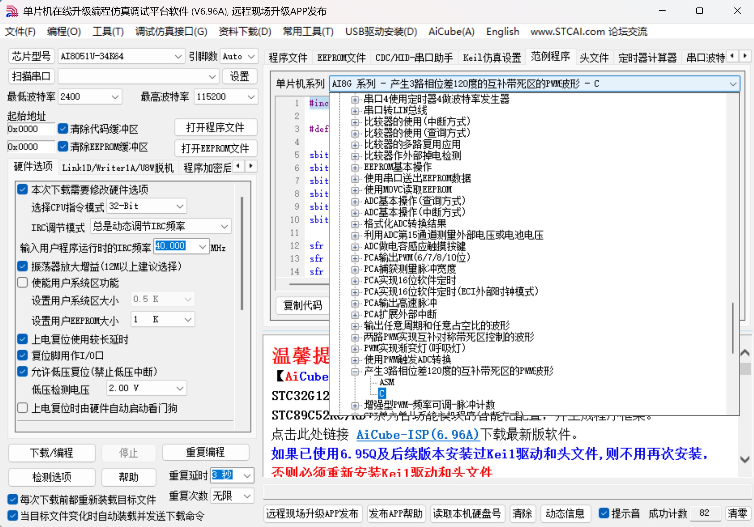The image size is (754, 527).
Task: Select the ASM example tree item
Action: (x=386, y=382)
